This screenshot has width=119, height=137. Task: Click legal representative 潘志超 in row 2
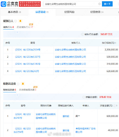(66, 130)
